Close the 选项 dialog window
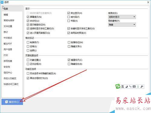The height and width of the screenshot is (113, 151). coord(148,2)
